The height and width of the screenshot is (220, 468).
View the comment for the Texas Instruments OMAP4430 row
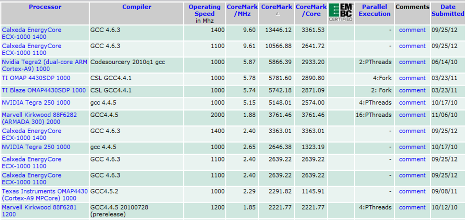tap(412, 191)
